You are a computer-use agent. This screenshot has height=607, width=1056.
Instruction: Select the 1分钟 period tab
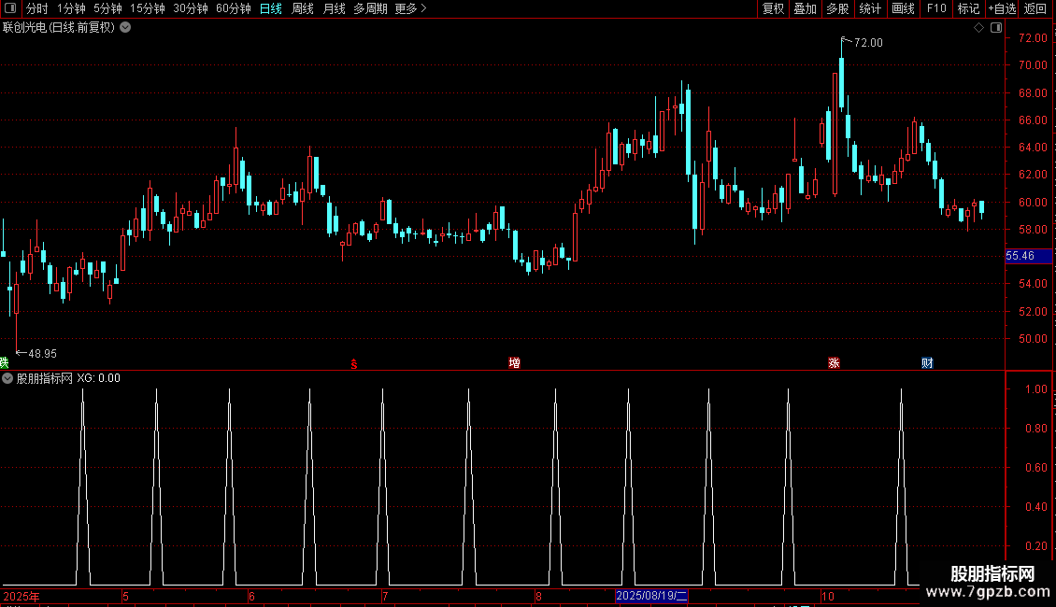click(71, 8)
